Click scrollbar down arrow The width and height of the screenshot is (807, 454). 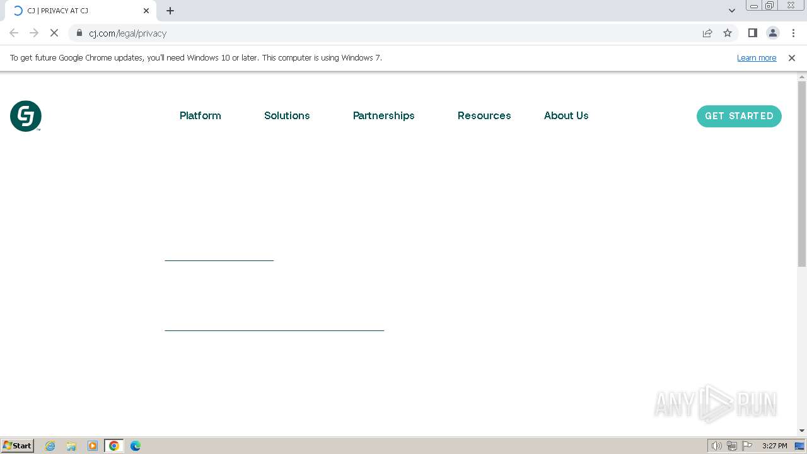(802, 431)
